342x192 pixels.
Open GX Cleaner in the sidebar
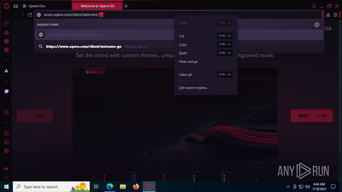6,33
